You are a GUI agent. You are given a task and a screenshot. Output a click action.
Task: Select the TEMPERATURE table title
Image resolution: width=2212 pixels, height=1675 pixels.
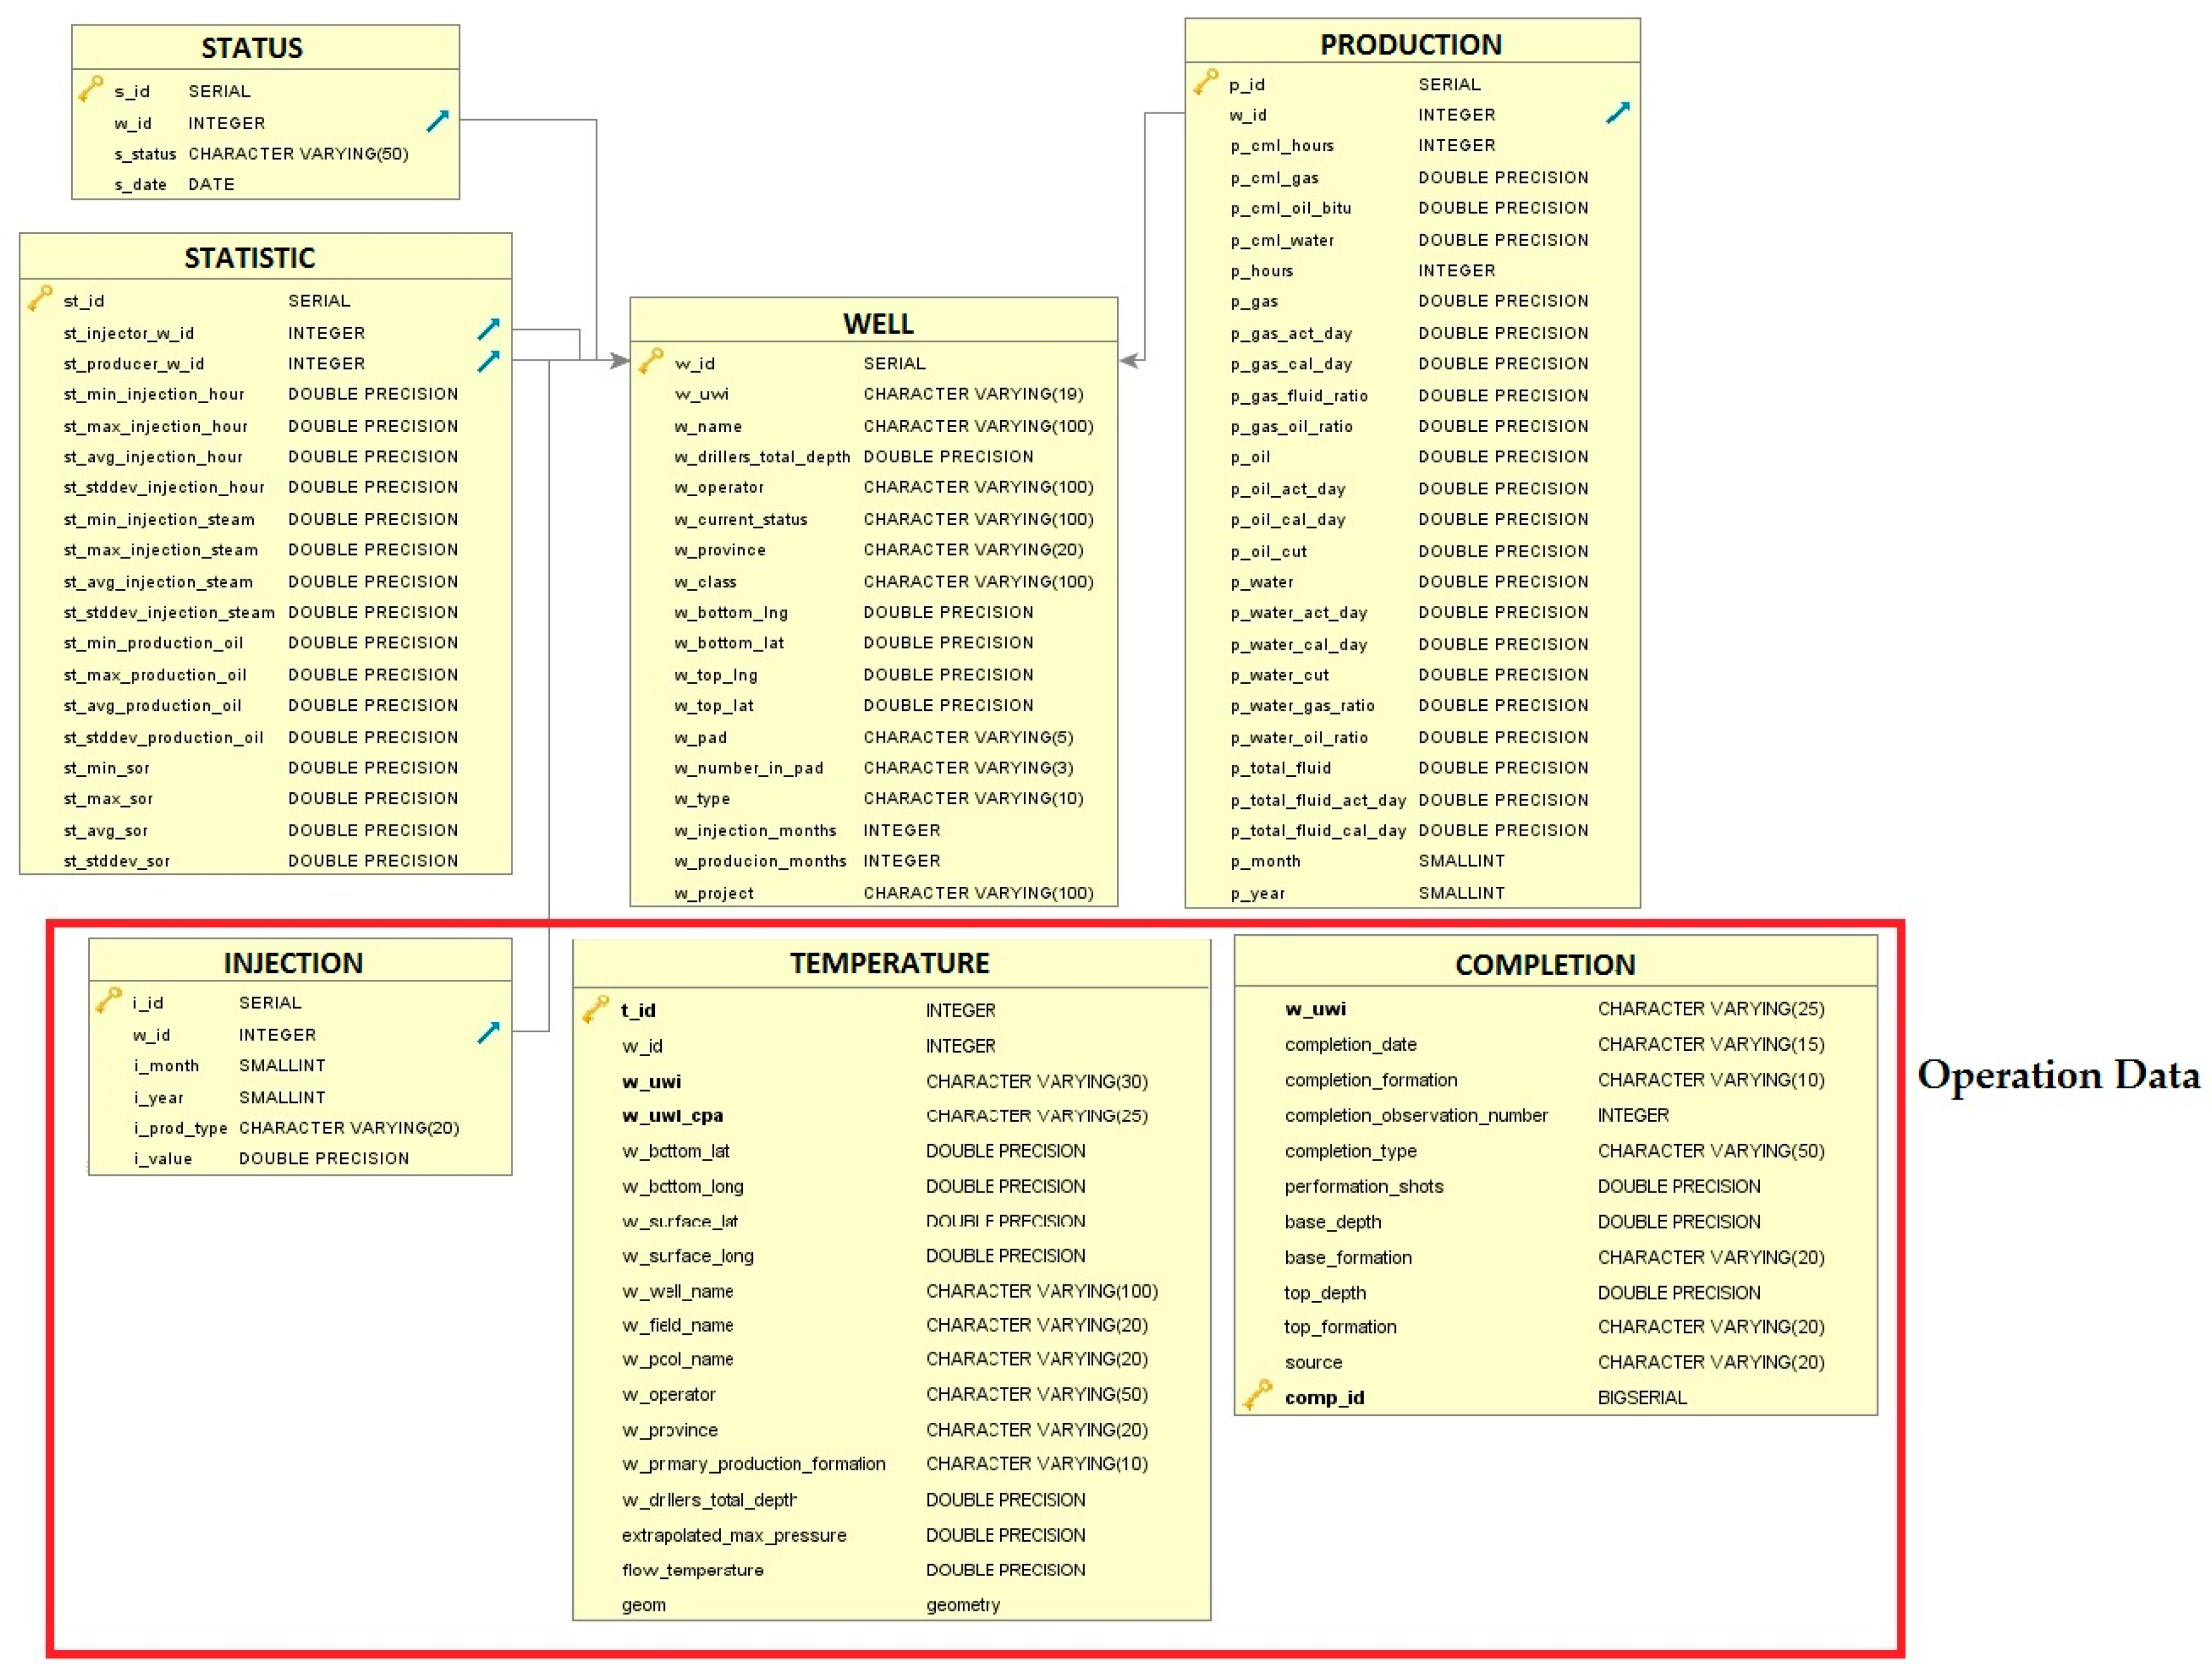click(889, 962)
